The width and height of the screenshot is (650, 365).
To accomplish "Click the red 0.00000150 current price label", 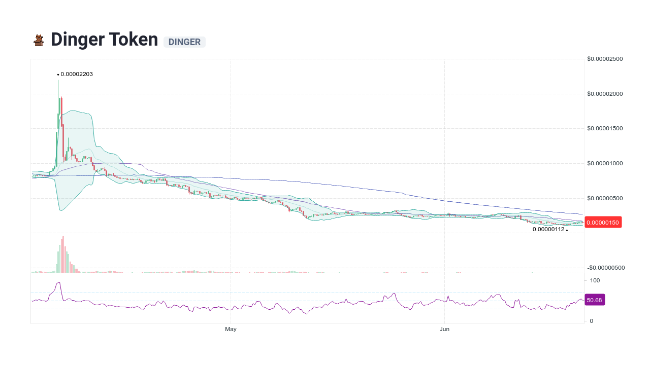I will point(603,222).
